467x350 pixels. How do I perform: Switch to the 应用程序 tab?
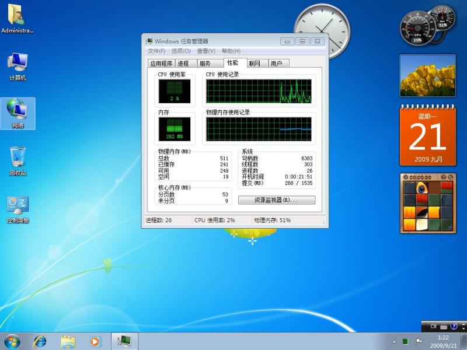(x=162, y=64)
